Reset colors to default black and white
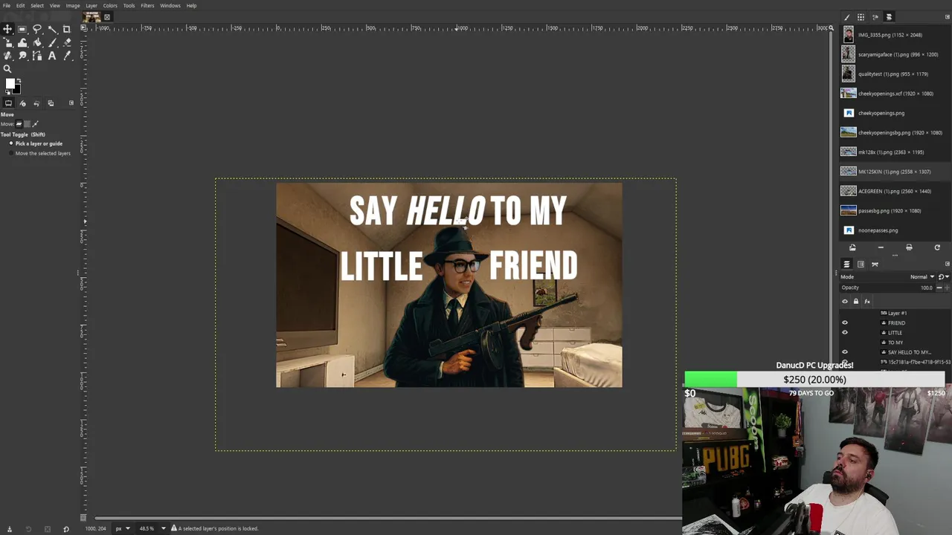The width and height of the screenshot is (952, 535). coord(7,93)
